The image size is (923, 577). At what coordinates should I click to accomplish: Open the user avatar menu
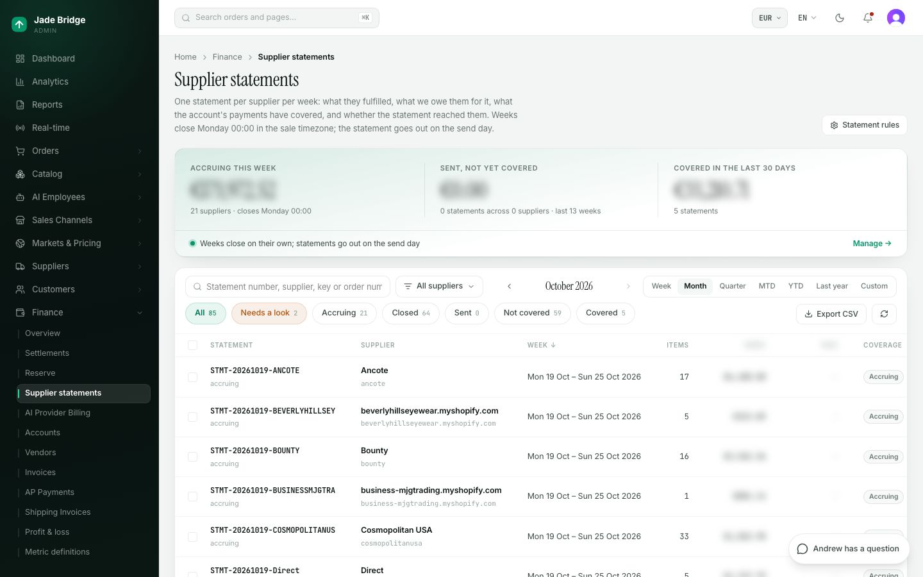(896, 18)
